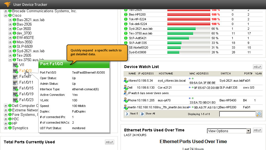The width and height of the screenshot is (266, 150).
Task: Click the watch list search field
Action: (x=237, y=114)
